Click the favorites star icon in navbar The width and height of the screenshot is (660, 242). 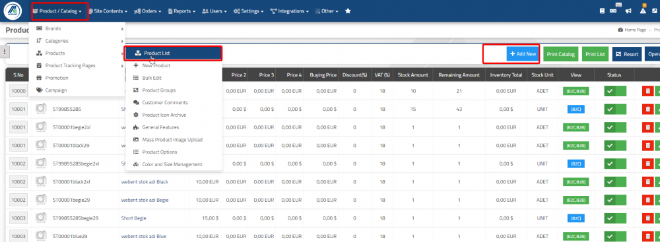(x=348, y=11)
